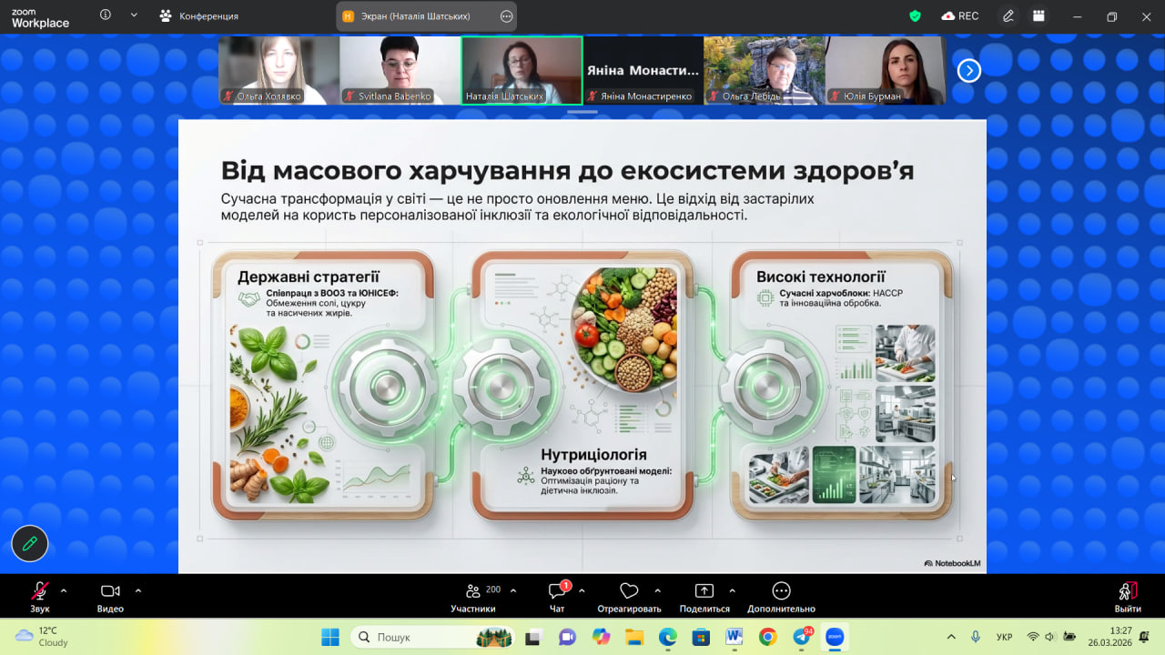Click the green annotation pencil button
The height and width of the screenshot is (655, 1165).
(30, 544)
